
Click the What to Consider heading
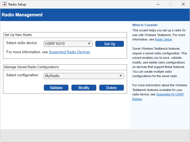pos(145,25)
